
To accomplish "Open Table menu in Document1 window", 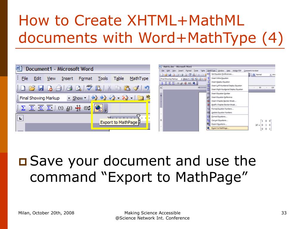I will (119, 78).
